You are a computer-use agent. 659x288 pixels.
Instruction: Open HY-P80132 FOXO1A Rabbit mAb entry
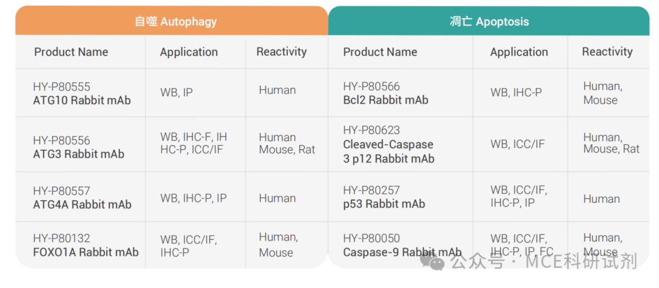coord(86,245)
